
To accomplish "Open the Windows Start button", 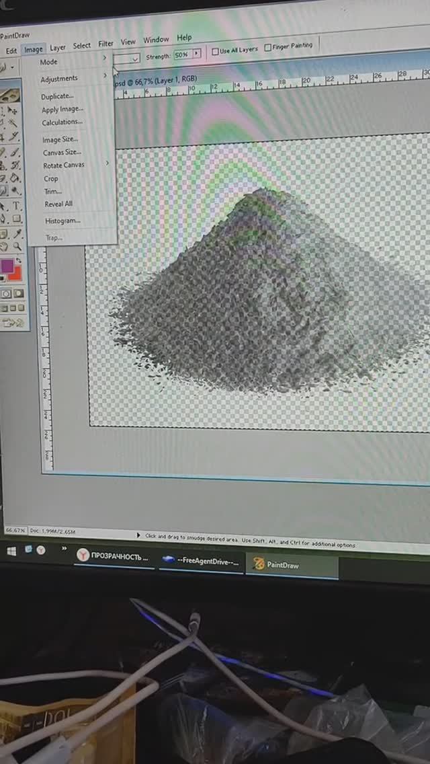I will 11,551.
